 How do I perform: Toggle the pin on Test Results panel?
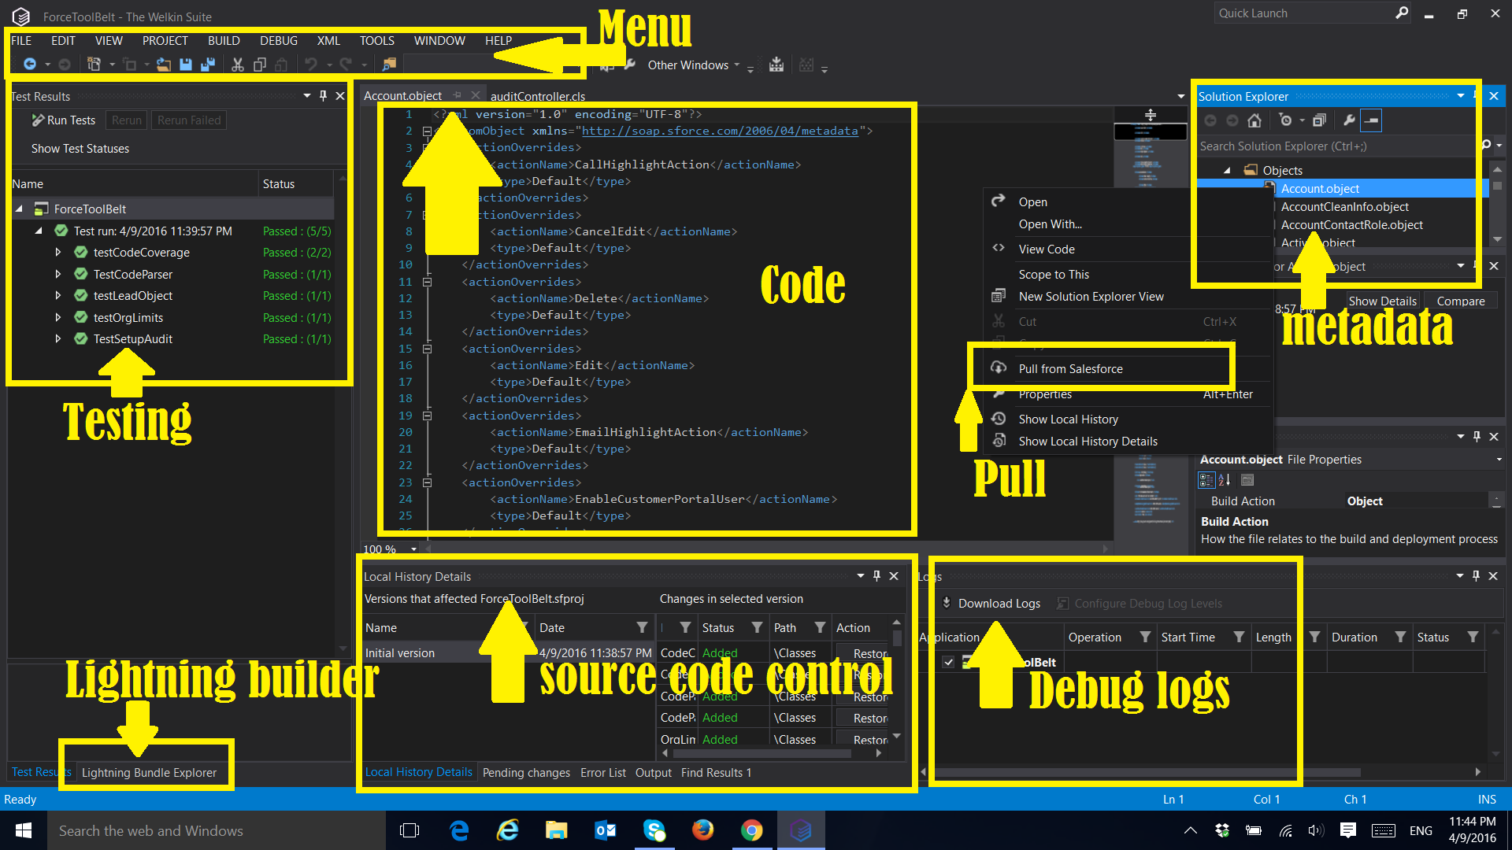point(323,96)
